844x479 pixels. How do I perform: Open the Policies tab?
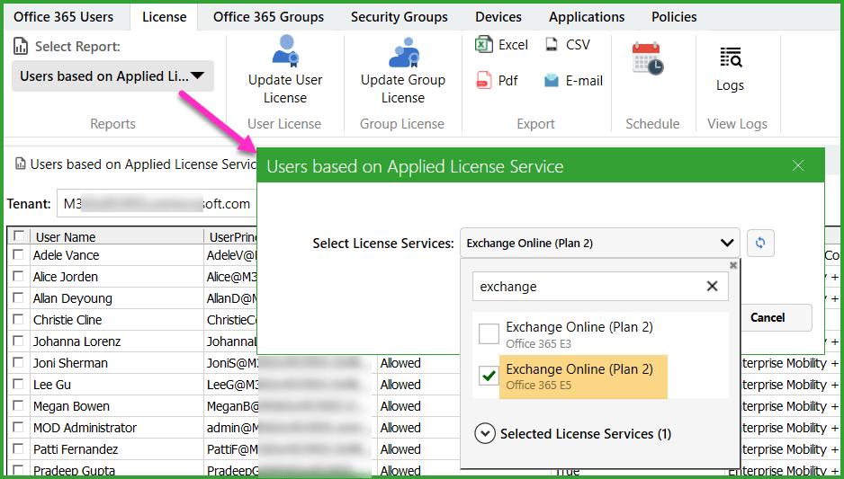(x=674, y=17)
